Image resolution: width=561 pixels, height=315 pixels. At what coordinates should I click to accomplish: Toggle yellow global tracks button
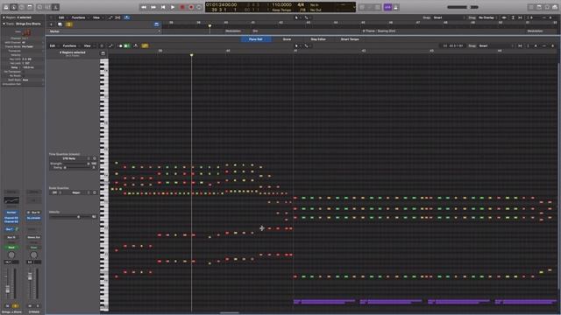tap(68, 24)
